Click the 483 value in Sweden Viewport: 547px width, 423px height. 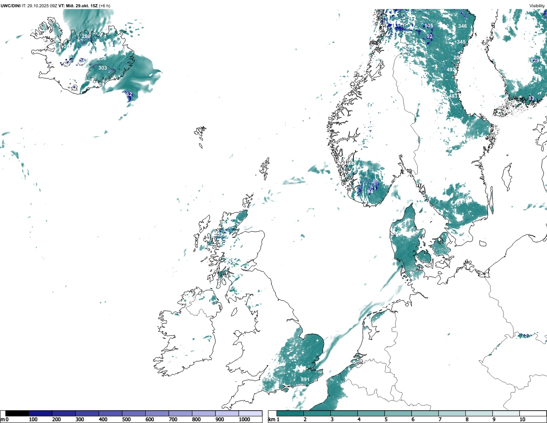point(453,96)
